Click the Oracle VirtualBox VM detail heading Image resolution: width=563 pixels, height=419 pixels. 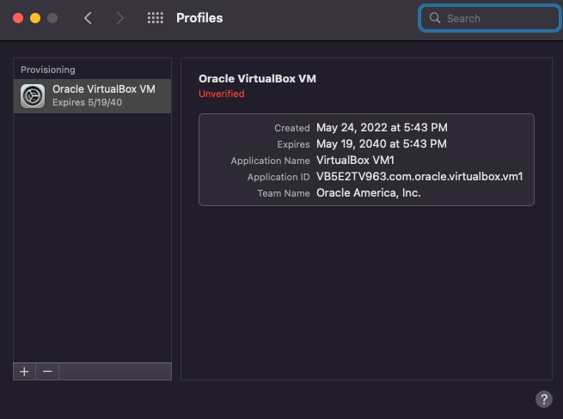click(257, 78)
